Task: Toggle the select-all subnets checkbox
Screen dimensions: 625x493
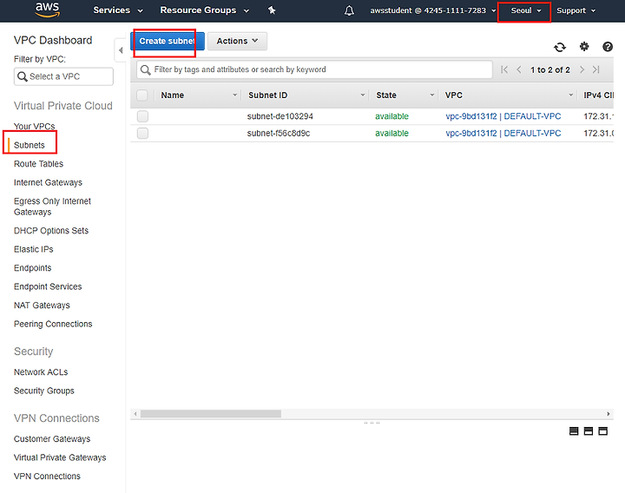Action: [142, 95]
